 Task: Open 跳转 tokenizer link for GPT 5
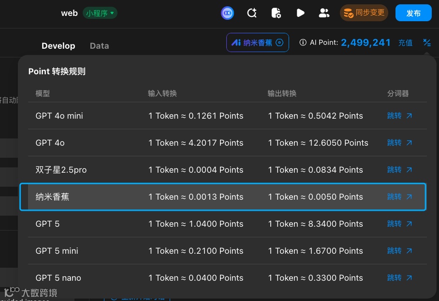(x=399, y=224)
